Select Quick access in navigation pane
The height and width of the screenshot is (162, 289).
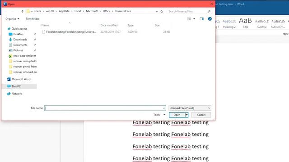(x=17, y=29)
